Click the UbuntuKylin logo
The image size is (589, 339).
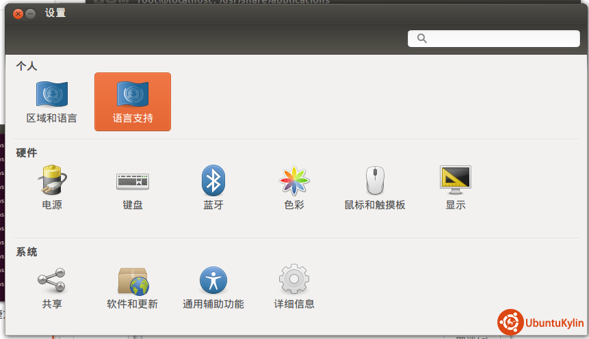point(540,321)
